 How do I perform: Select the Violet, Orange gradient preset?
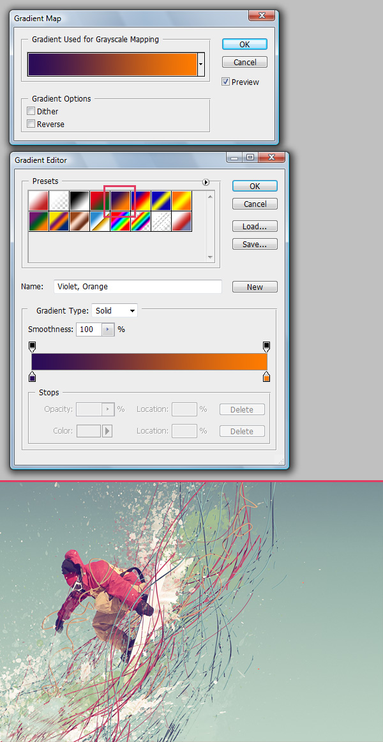coord(120,201)
